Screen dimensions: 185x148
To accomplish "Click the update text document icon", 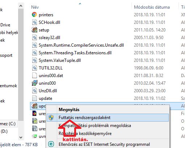I will click(x=34, y=98).
